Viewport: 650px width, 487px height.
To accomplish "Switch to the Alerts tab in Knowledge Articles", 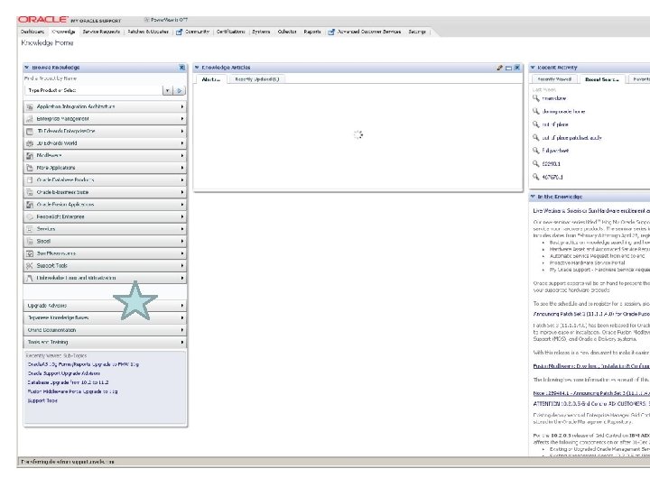I will 211,79.
